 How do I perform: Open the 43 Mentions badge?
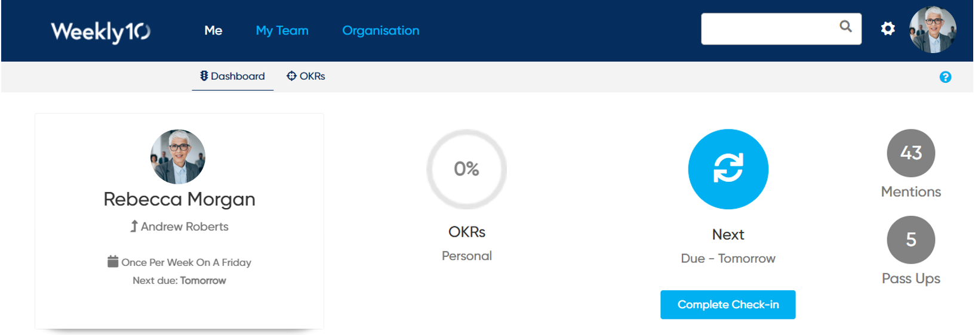911,153
